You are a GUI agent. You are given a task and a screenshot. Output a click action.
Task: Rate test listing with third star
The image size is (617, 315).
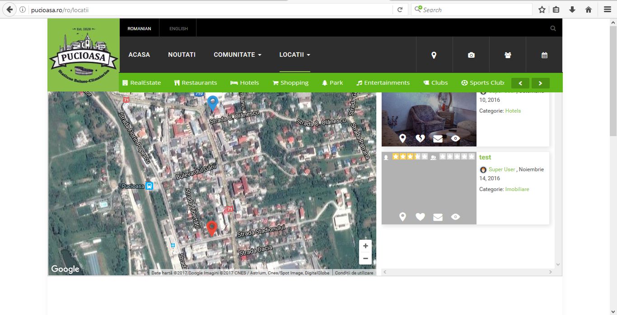410,157
